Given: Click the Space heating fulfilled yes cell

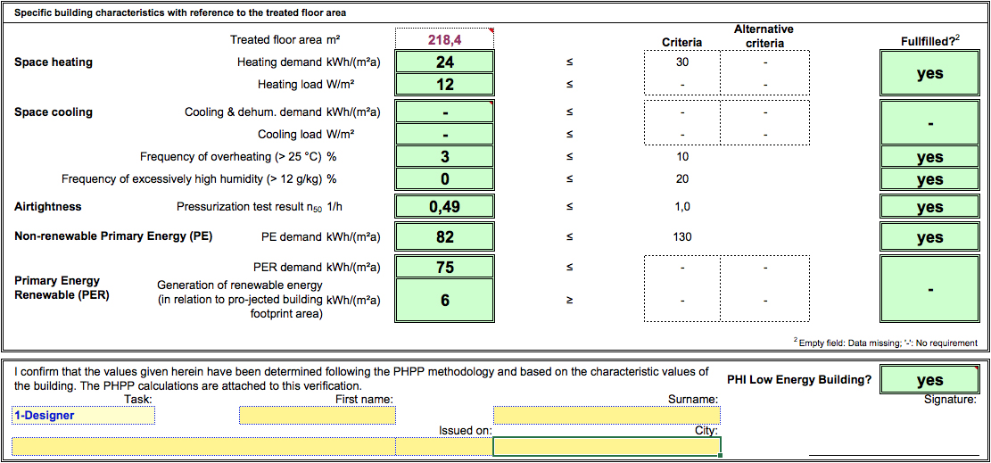Looking at the screenshot, I should (x=929, y=73).
